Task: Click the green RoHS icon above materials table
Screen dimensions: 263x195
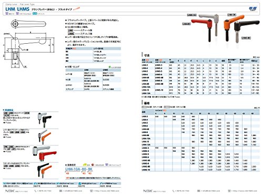Action: pyautogui.click(x=109, y=67)
